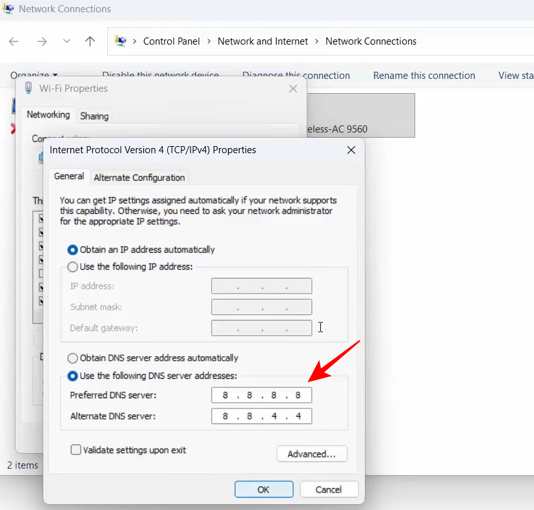Click Network and Internet breadcrumb
This screenshot has height=510, width=534.
click(263, 41)
